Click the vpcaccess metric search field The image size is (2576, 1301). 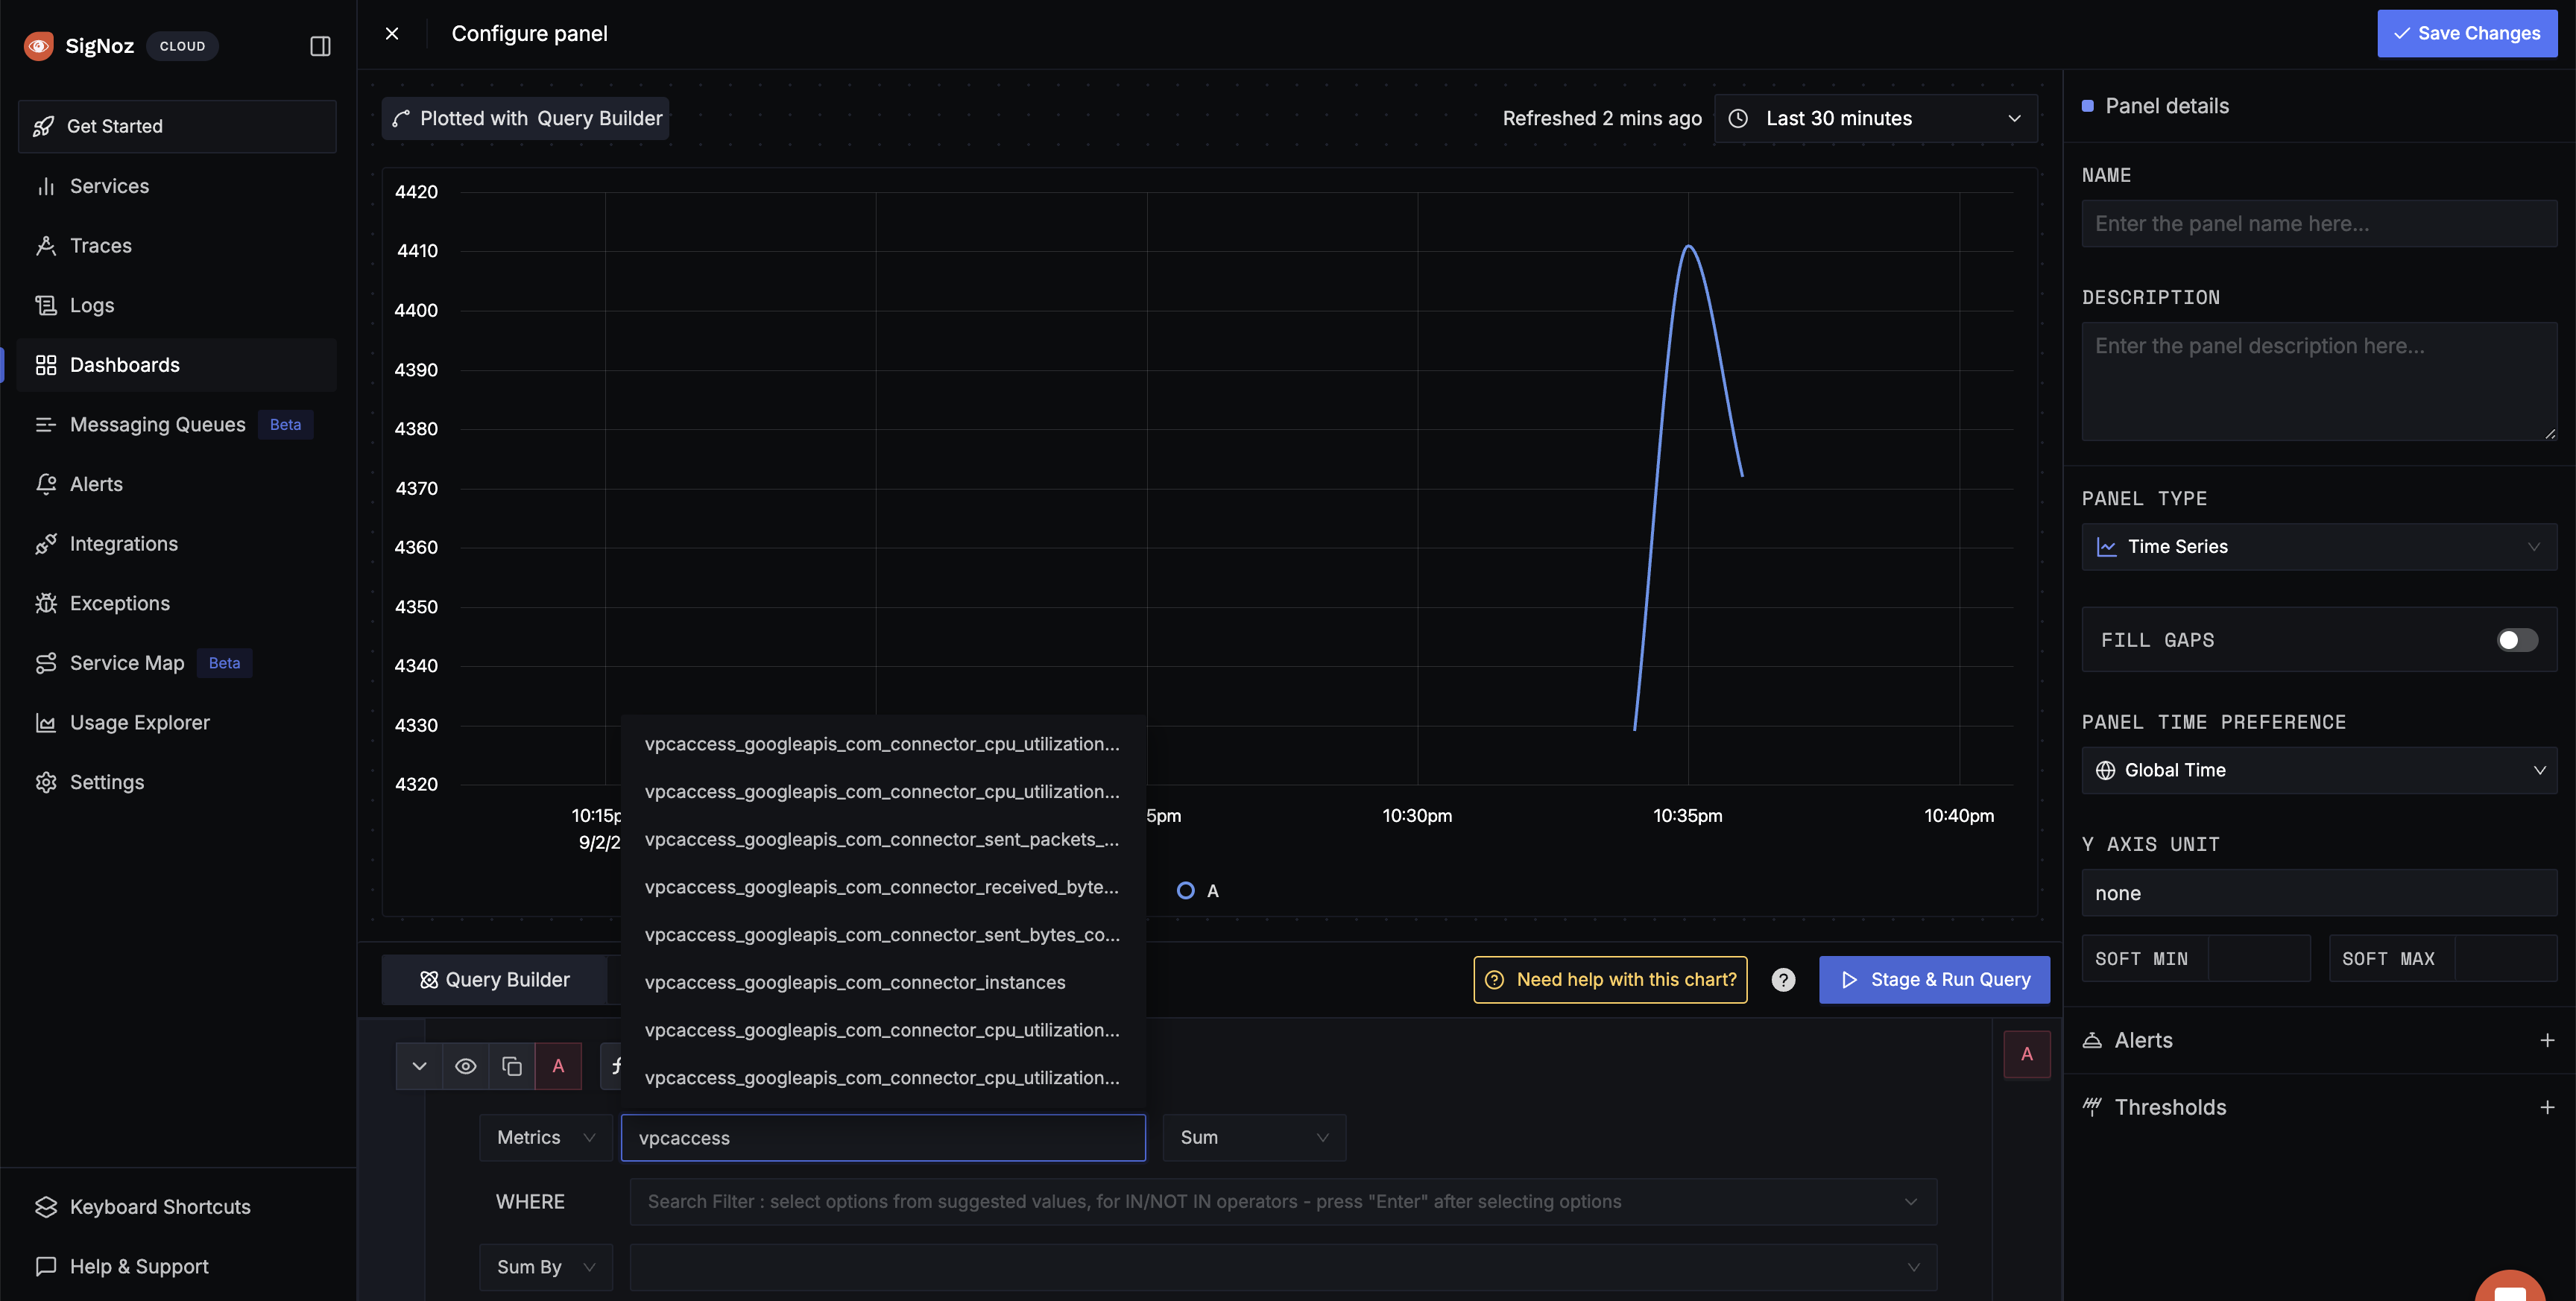(x=883, y=1138)
